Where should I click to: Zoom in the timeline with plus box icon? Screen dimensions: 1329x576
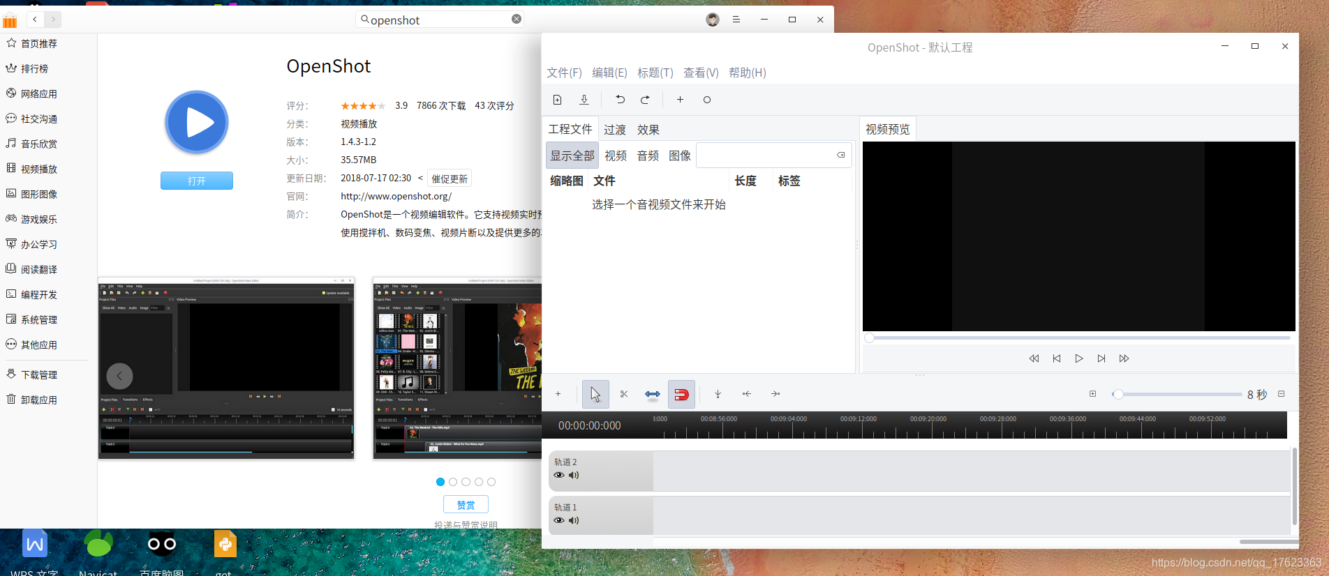pyautogui.click(x=1093, y=394)
